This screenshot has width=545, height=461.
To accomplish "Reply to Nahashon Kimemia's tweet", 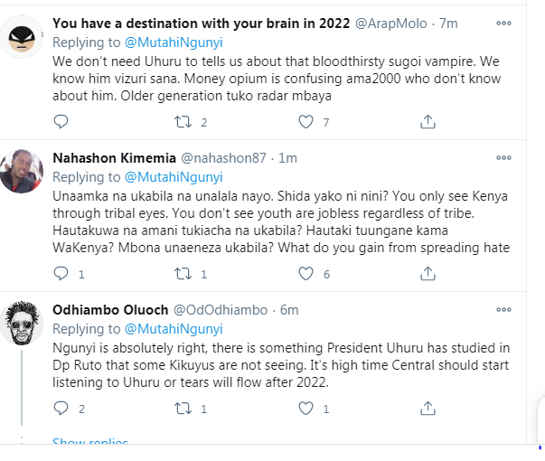I will pyautogui.click(x=61, y=274).
